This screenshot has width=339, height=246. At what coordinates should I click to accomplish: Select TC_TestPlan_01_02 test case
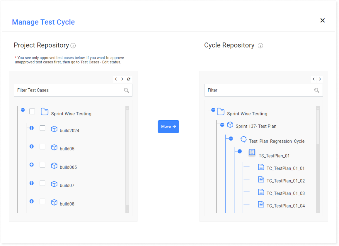(285, 181)
